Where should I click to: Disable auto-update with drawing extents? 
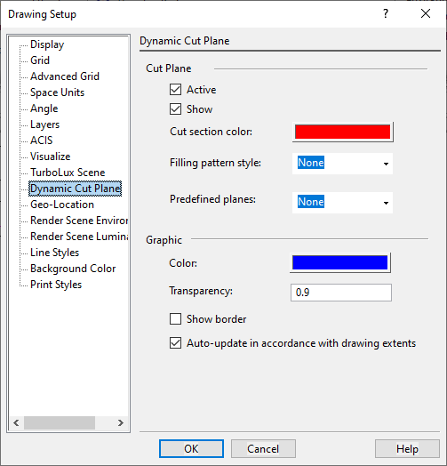coord(176,343)
